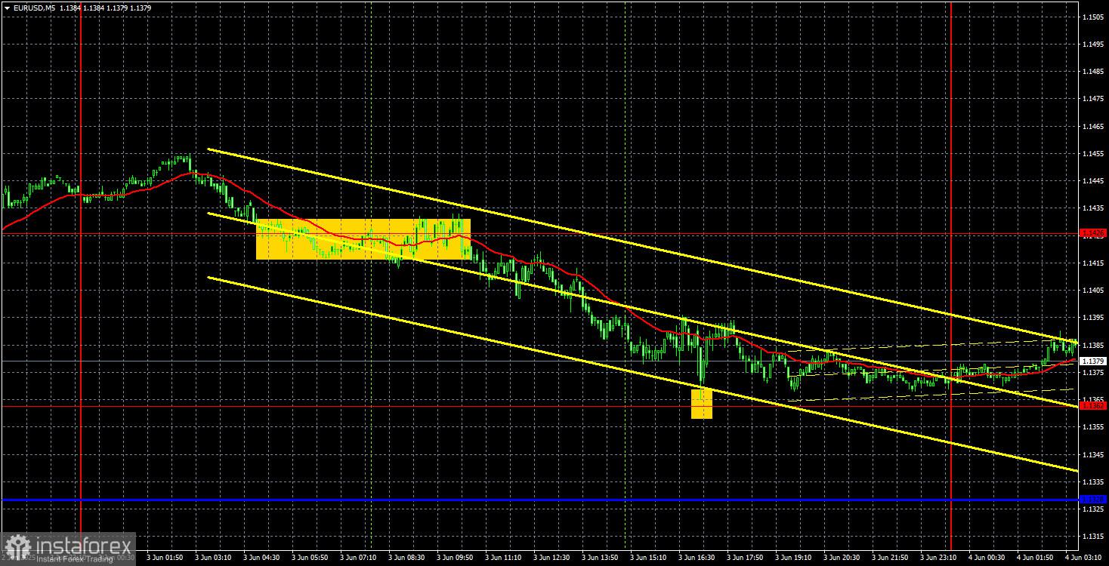The image size is (1109, 566).
Task: Click the 3 Jun 16:30 time label
Action: tap(697, 558)
